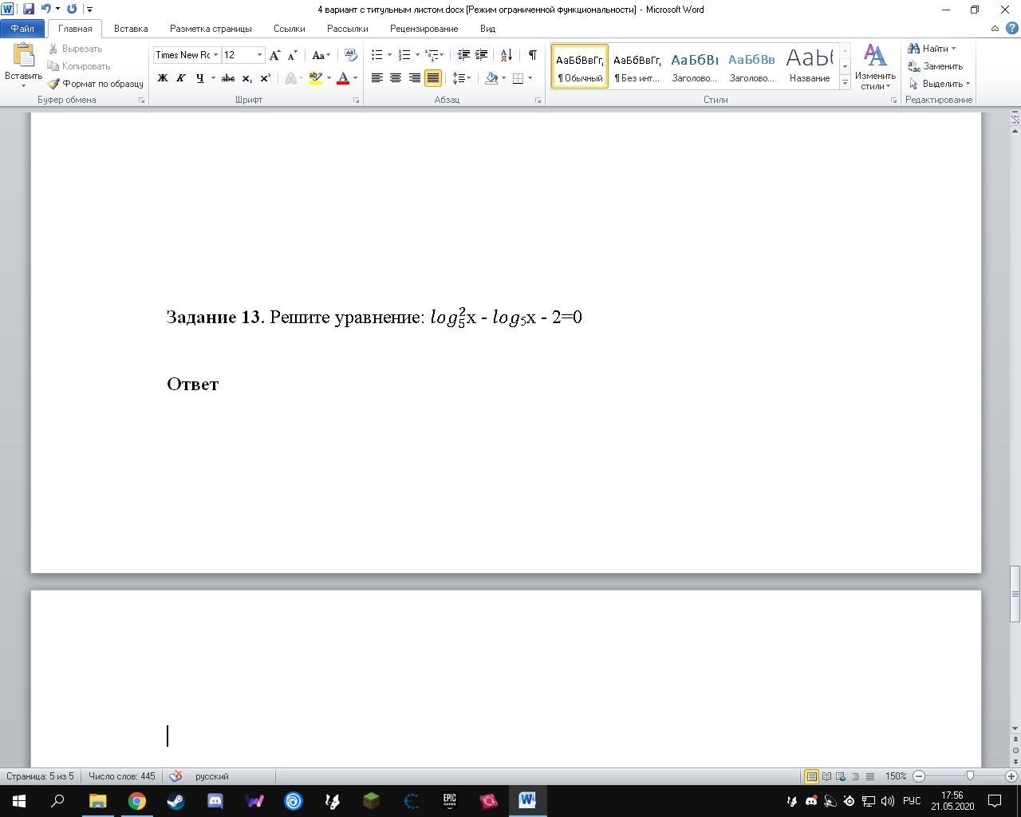The height and width of the screenshot is (817, 1021).
Task: Open the font name dropdown
Action: point(215,55)
